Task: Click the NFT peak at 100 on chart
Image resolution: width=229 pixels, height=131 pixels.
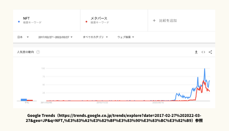Action: 205,69
